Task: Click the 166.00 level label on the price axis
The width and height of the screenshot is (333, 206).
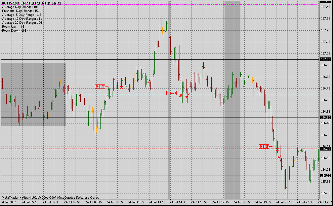Action: [x=325, y=176]
